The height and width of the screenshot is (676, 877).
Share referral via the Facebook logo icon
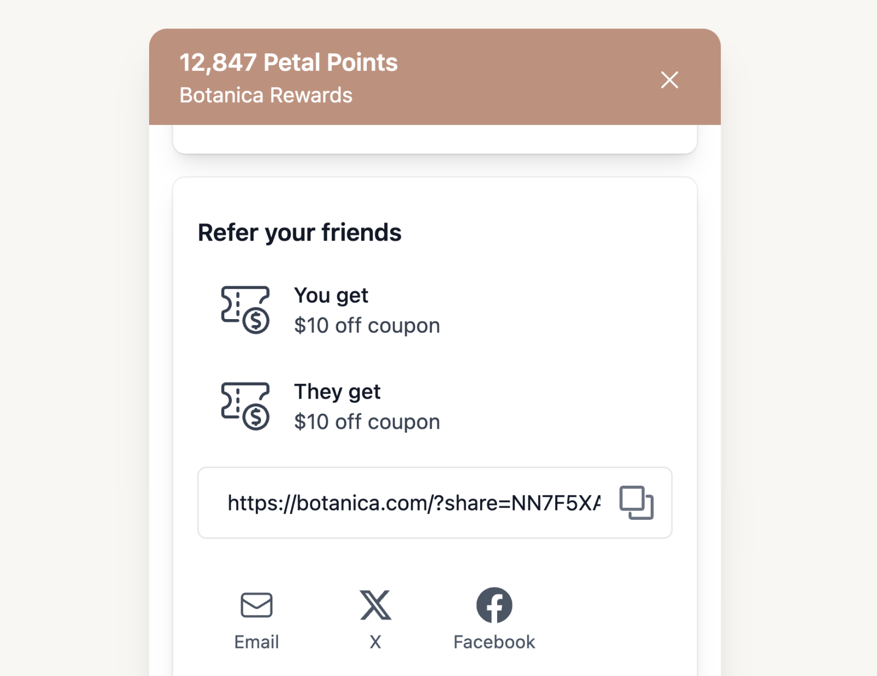pyautogui.click(x=494, y=605)
